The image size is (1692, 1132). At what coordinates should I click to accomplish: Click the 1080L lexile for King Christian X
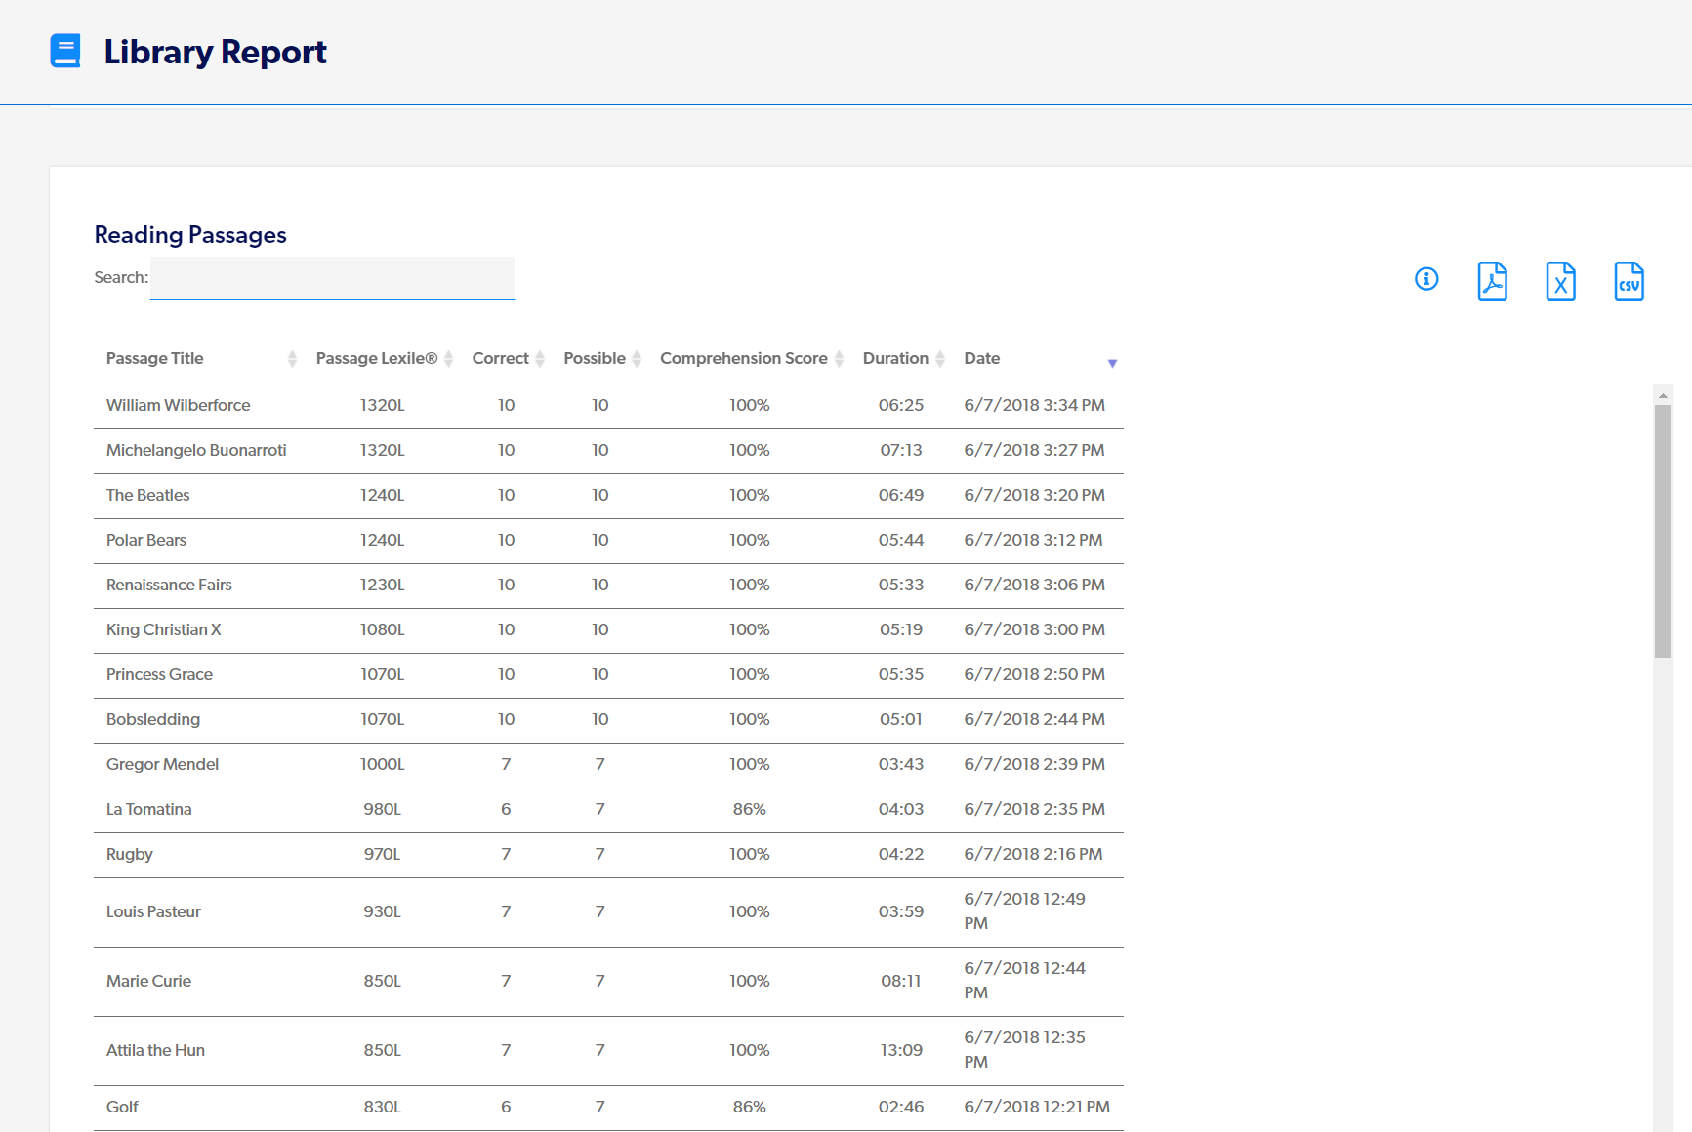[x=383, y=629]
